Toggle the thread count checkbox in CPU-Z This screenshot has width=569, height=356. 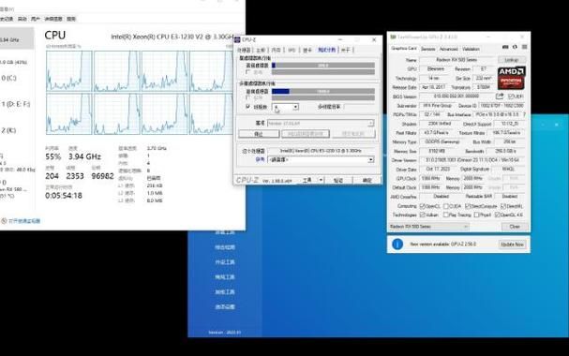click(248, 107)
